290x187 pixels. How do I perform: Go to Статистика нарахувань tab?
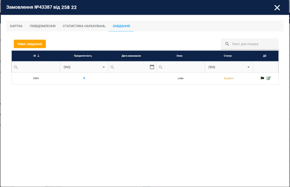[x=84, y=26]
